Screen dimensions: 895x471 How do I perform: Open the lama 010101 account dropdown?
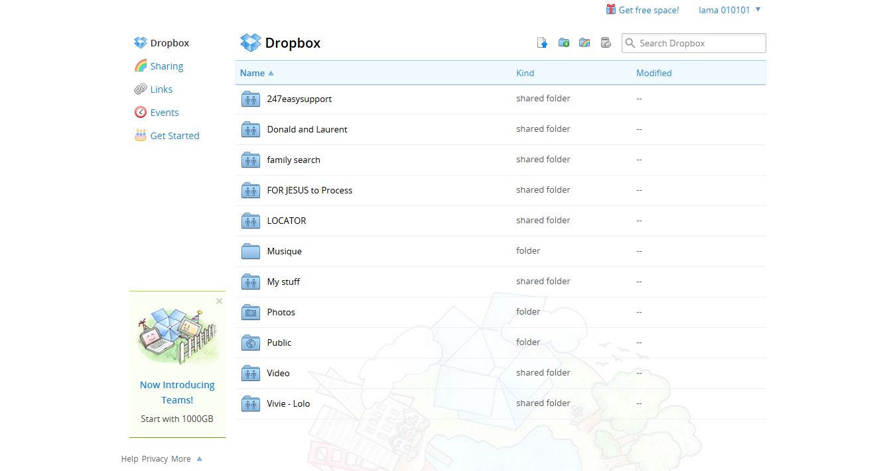(x=730, y=10)
